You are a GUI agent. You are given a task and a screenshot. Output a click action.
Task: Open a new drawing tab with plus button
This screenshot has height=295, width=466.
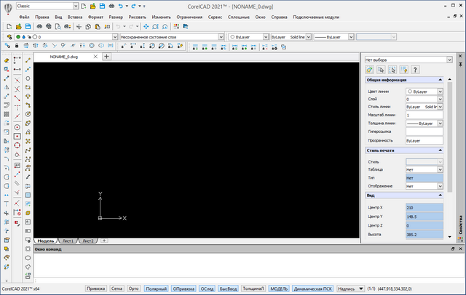click(x=106, y=56)
